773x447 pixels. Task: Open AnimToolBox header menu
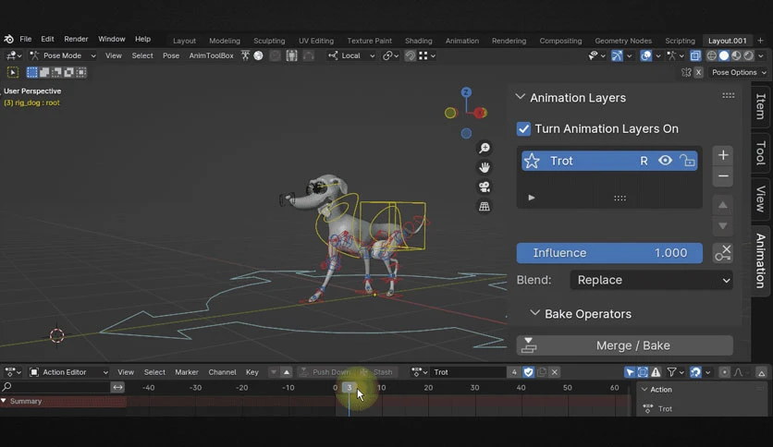click(x=211, y=55)
